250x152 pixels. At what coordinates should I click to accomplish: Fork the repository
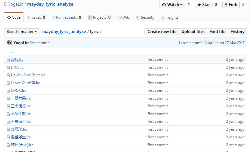230,5
